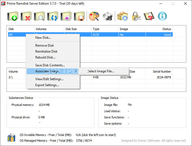This screenshot has height=146, width=192.
Task: Open the box with gear settings icon
Action: [x=122, y=16]
